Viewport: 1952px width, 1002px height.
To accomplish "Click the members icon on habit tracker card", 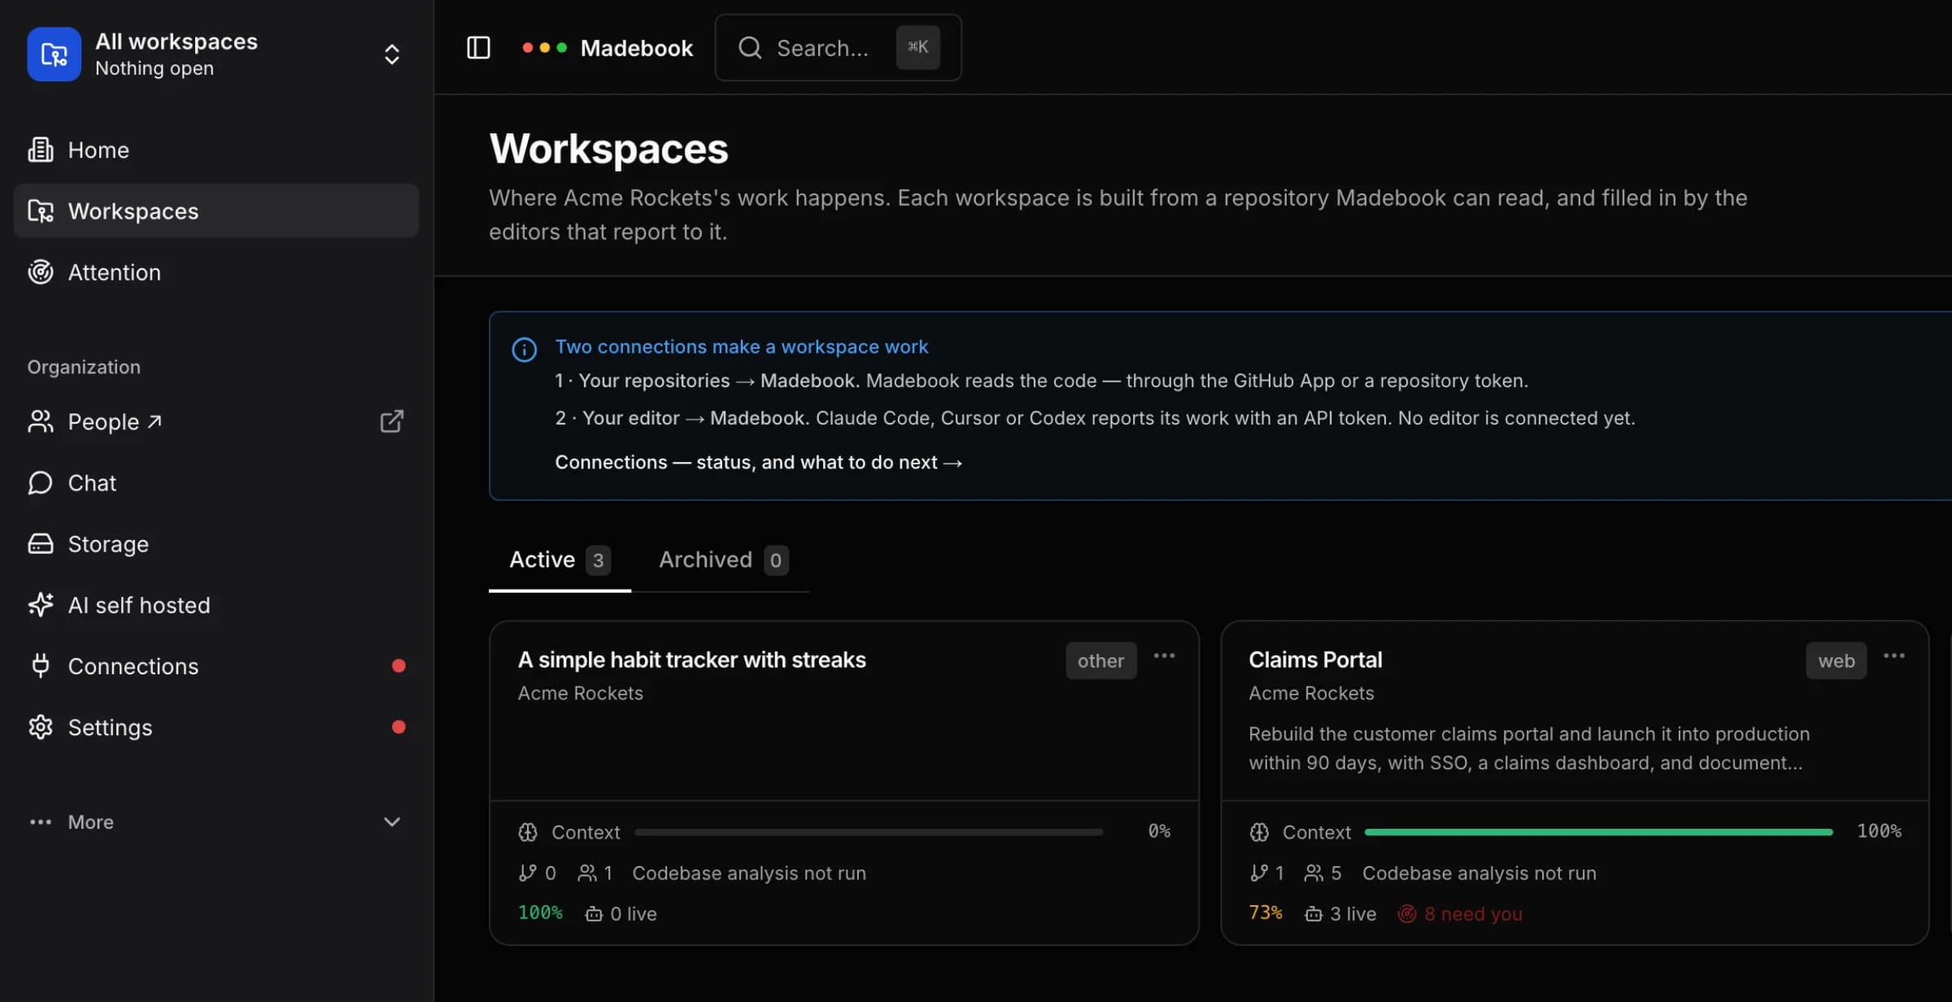I will [x=586, y=873].
